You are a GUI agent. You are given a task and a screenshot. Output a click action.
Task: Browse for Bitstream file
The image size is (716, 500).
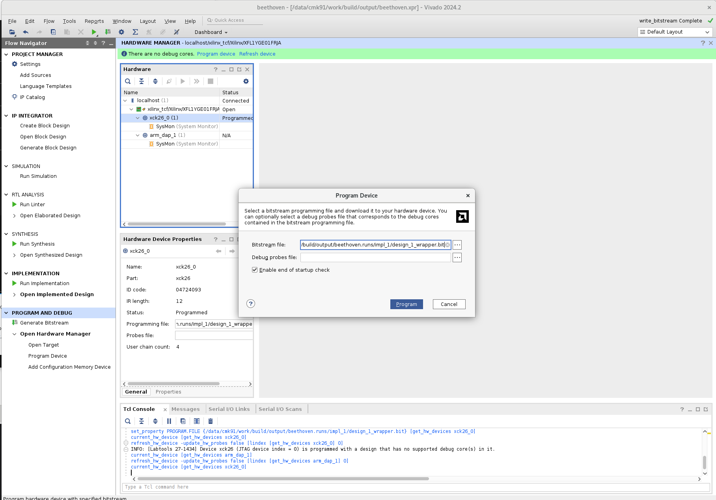[457, 245]
